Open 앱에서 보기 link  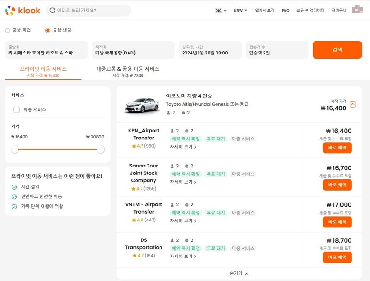pos(265,10)
